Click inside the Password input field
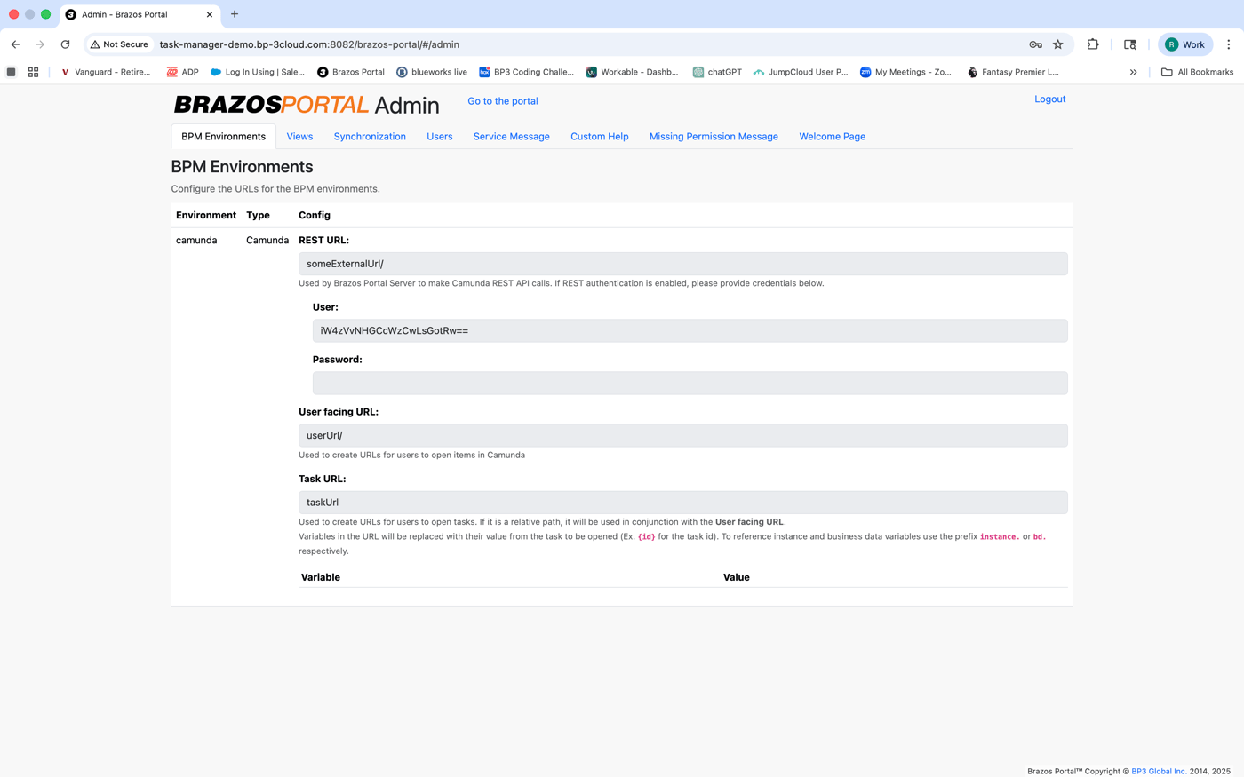This screenshot has height=777, width=1244. (x=690, y=382)
